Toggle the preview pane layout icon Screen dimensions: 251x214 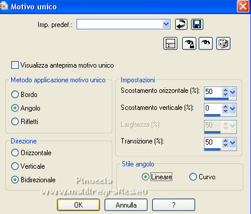170,44
